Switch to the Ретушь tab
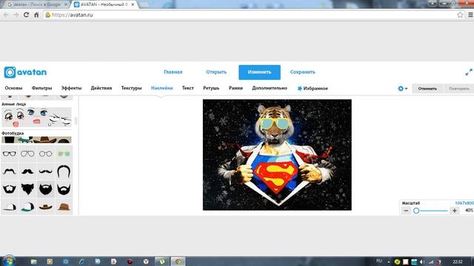The image size is (474, 266). pyautogui.click(x=211, y=88)
